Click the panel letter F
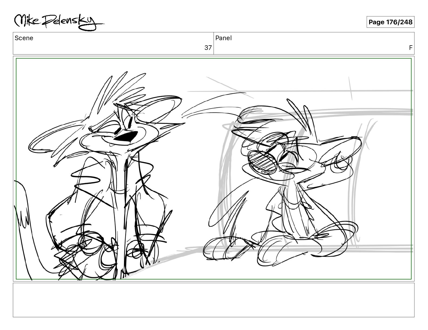The image size is (428, 330). 411,48
